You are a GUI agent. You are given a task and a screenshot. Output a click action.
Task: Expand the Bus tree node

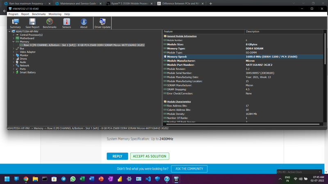(x=14, y=49)
